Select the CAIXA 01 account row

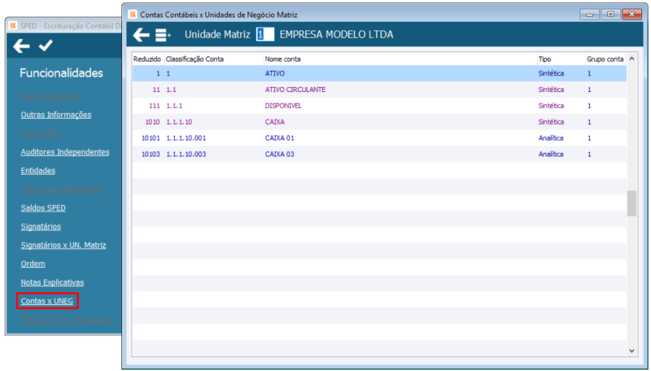point(379,138)
